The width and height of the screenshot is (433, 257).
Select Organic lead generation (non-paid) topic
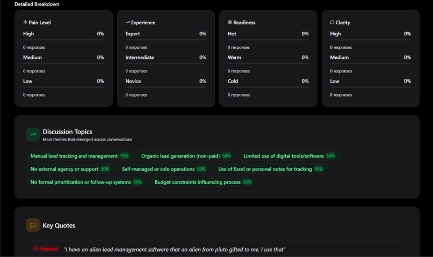pyautogui.click(x=186, y=156)
